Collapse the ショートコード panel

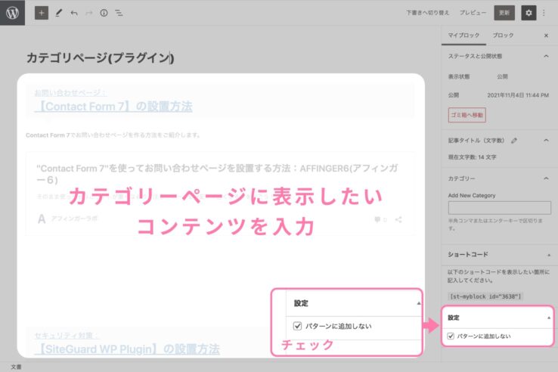coord(549,255)
